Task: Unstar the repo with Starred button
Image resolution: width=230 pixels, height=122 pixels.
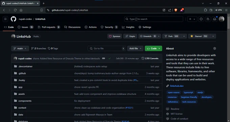Action: point(199,36)
